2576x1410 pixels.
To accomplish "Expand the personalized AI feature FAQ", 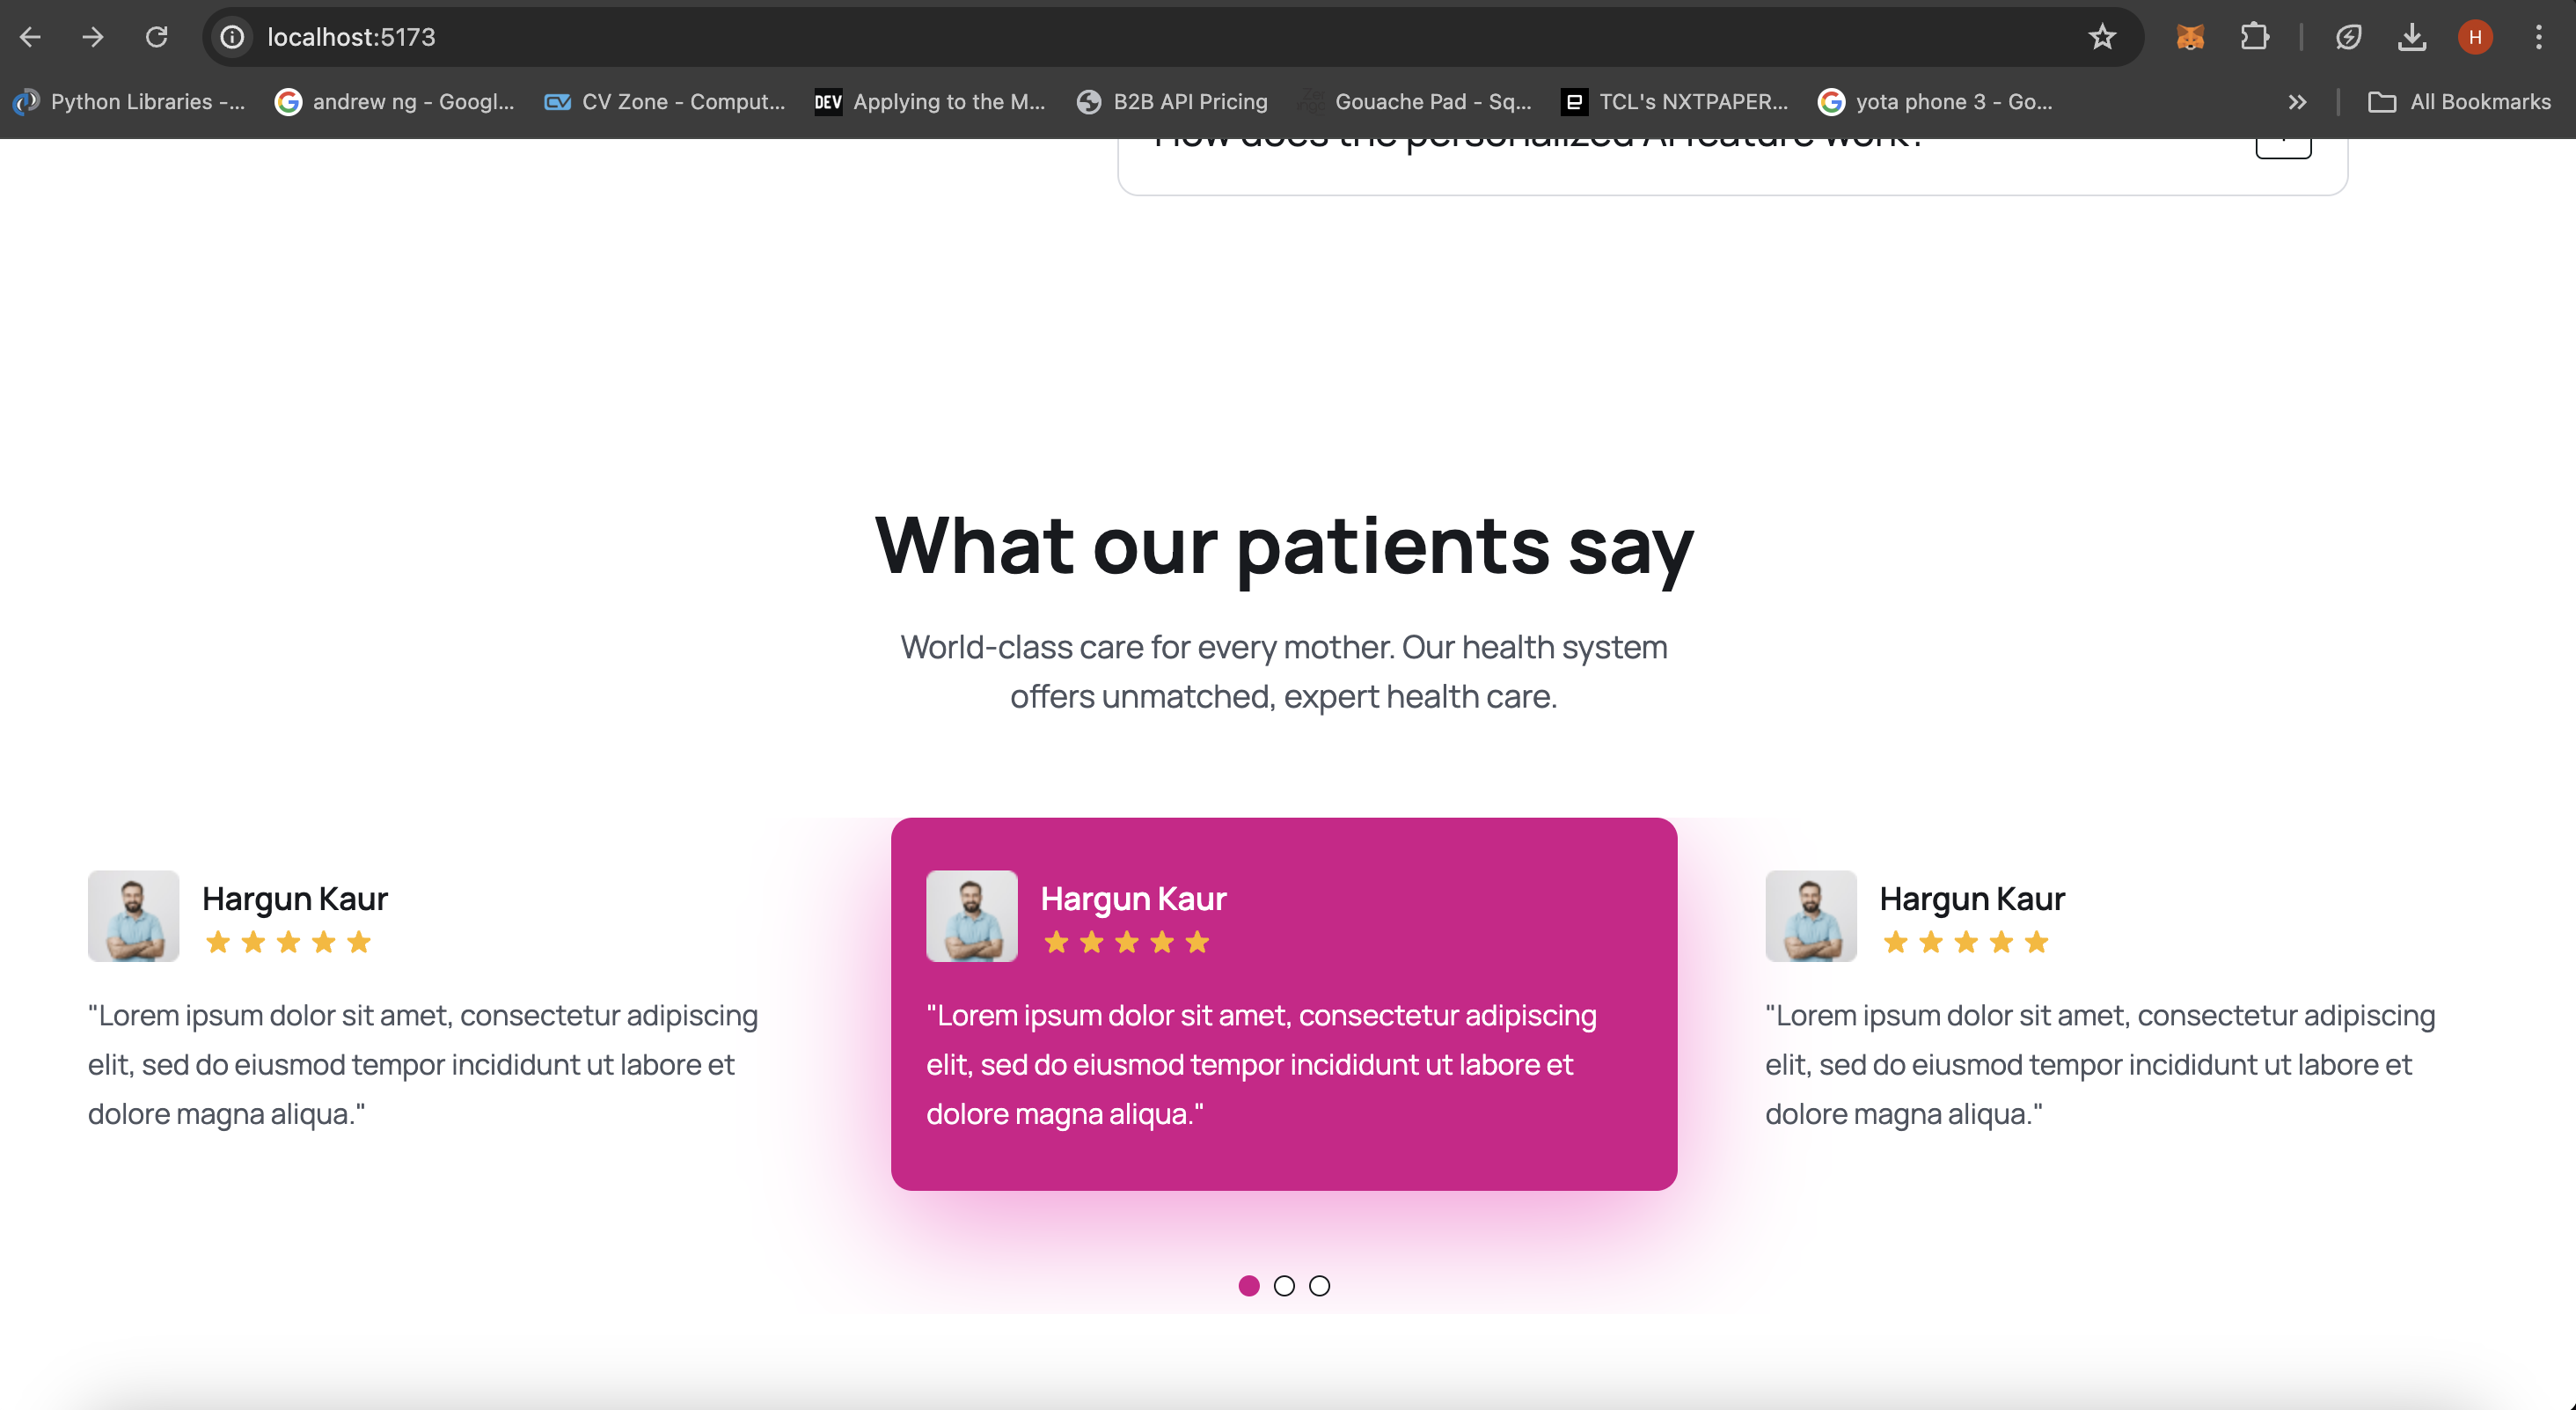I will (2283, 146).
